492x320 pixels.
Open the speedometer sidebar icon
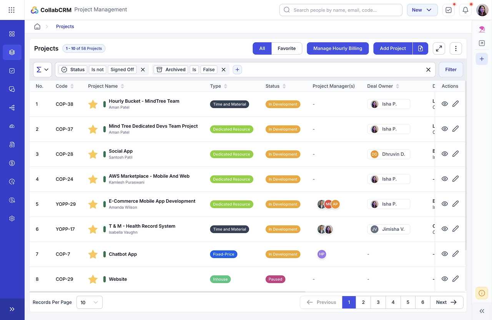(12, 126)
